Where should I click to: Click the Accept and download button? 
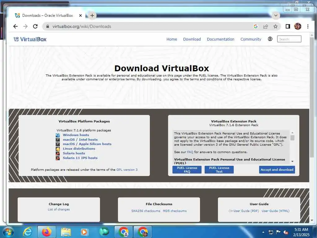click(x=277, y=170)
